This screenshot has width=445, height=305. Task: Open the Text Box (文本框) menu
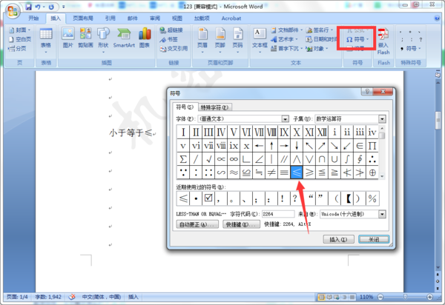[x=260, y=40]
